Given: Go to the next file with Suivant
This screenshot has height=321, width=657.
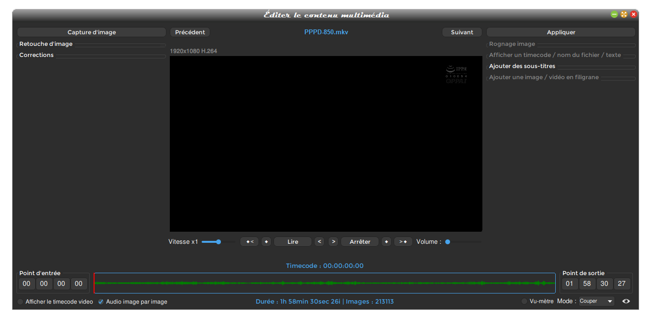Looking at the screenshot, I should [462, 32].
